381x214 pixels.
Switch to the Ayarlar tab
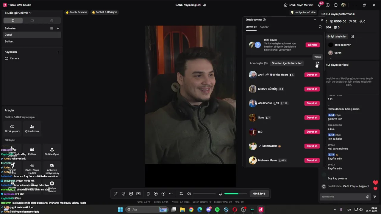(x=264, y=27)
